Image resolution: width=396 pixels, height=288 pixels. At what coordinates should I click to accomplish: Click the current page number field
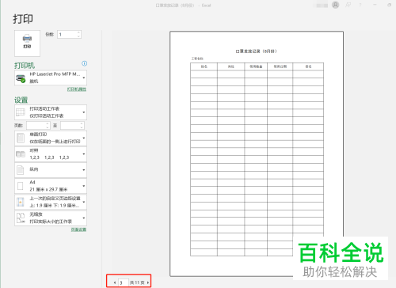124,282
